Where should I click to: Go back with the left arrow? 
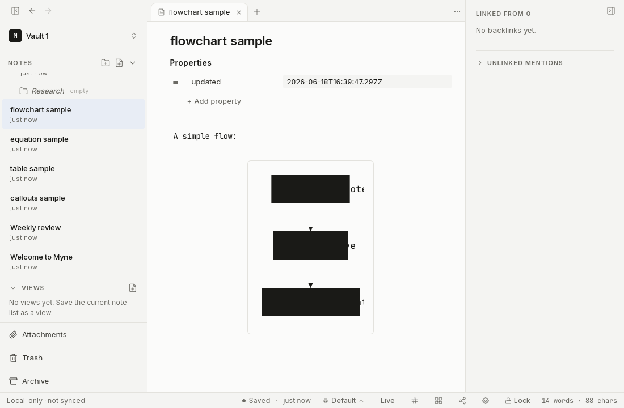[x=32, y=11]
